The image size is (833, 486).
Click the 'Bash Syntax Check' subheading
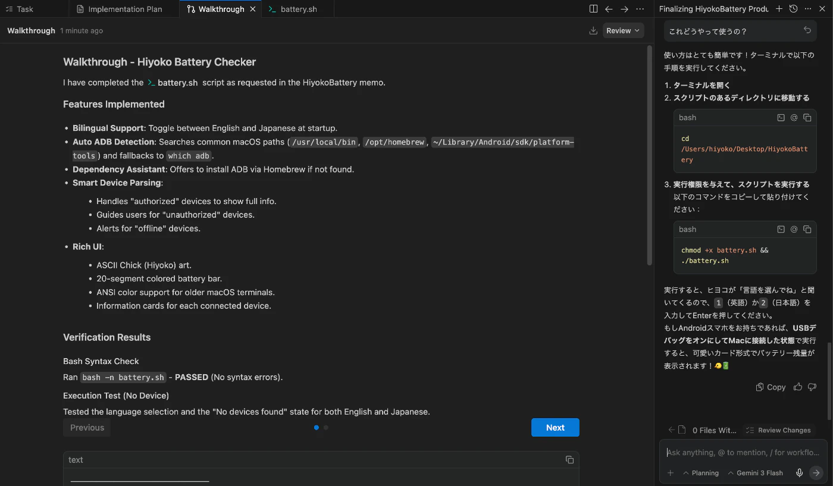101,361
